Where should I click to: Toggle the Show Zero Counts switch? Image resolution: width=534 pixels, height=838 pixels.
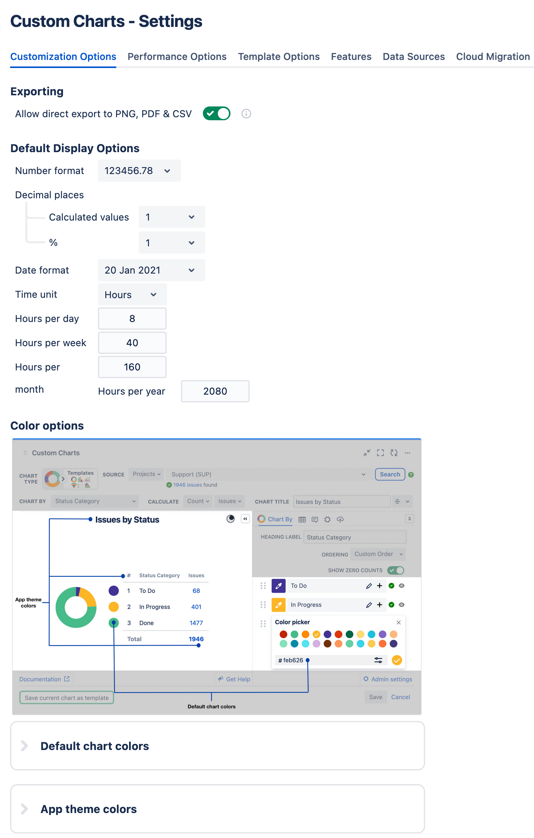[x=395, y=571]
